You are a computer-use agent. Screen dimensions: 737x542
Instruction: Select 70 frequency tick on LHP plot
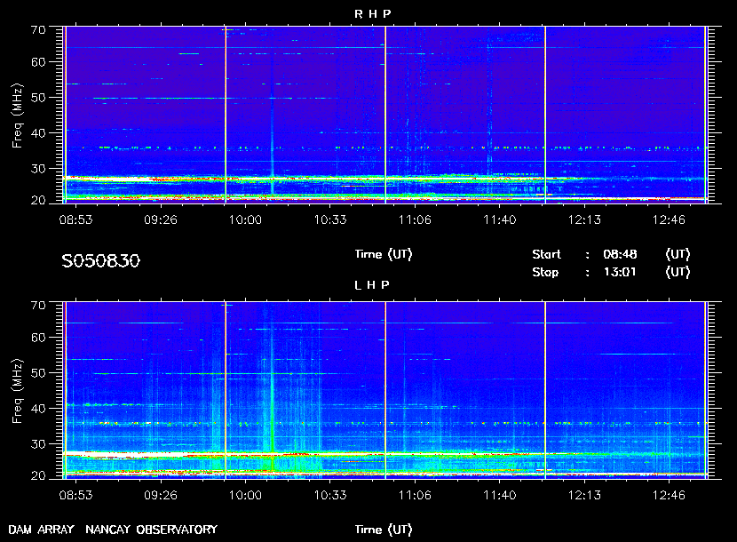(x=38, y=306)
